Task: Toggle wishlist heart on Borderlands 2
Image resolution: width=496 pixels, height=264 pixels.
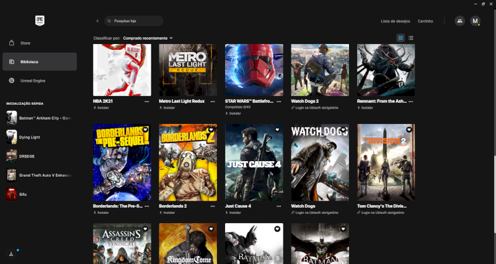Action: tap(211, 130)
